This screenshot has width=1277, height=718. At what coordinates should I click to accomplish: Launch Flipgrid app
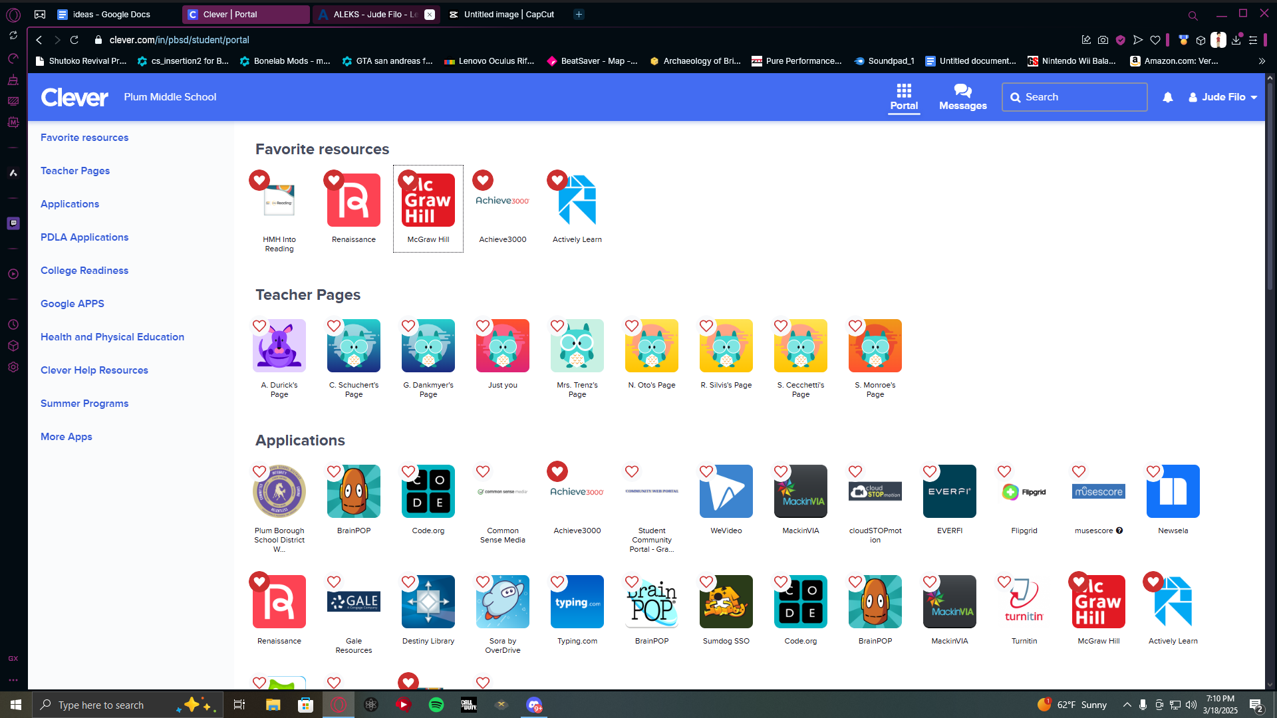click(1024, 491)
